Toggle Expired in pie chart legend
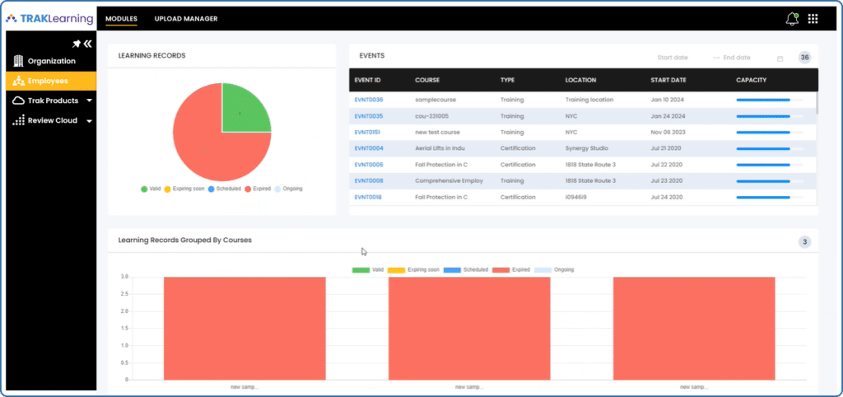 tap(258, 189)
